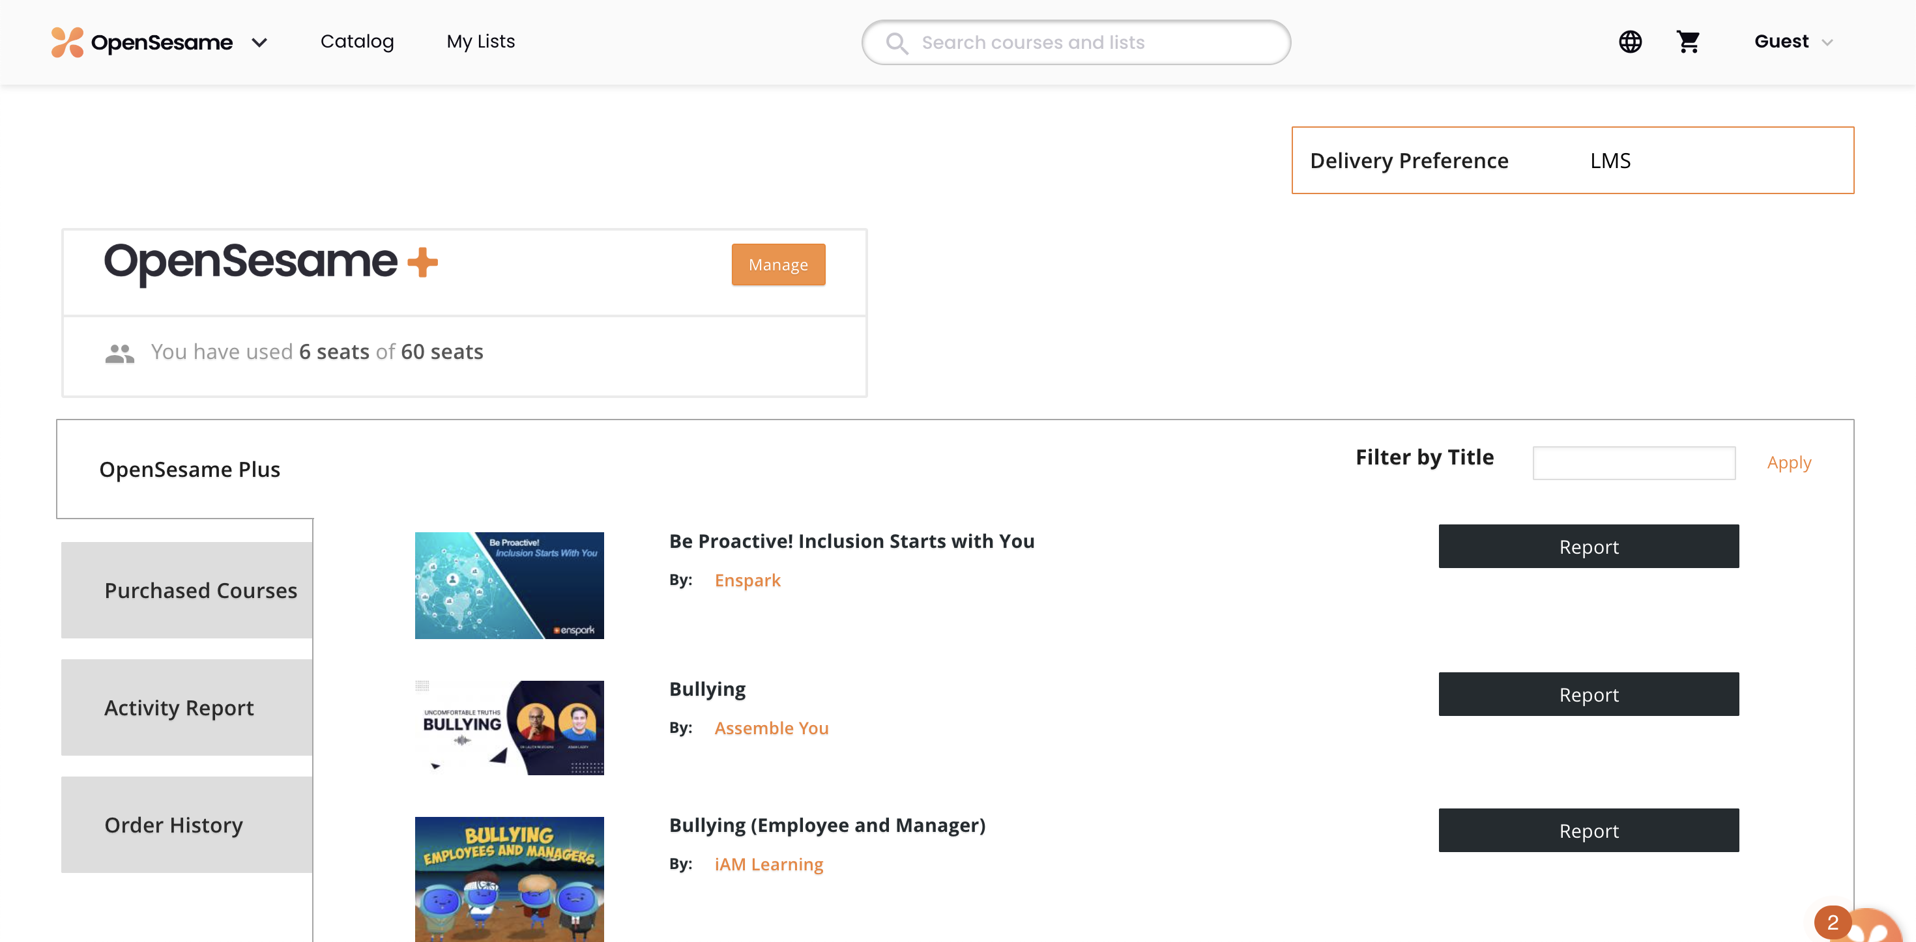Click the seats people icon

coord(120,353)
